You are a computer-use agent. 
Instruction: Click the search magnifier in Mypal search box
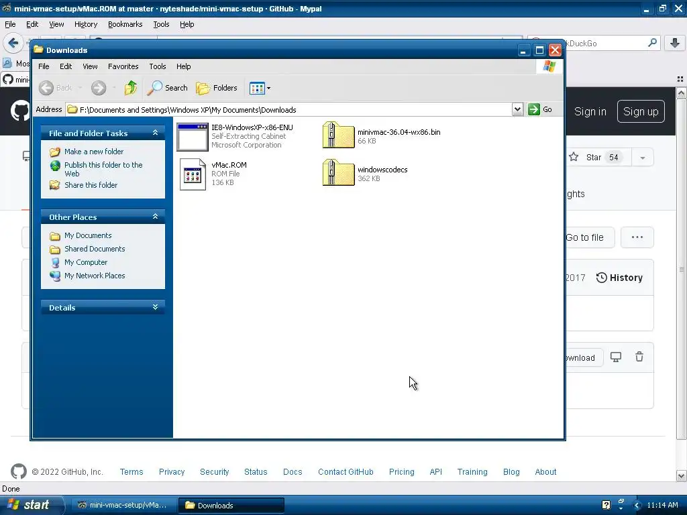tap(652, 43)
